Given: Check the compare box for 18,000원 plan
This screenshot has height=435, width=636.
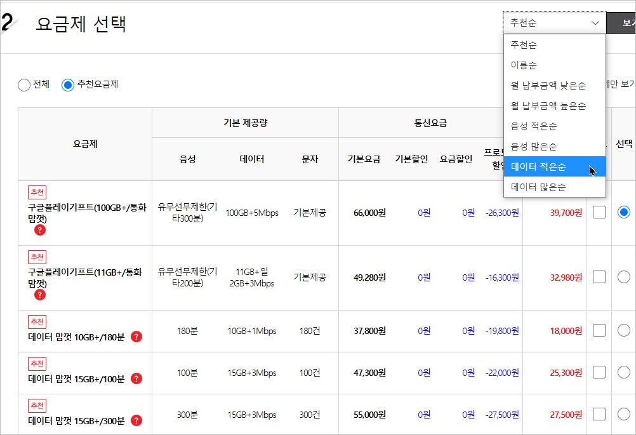Looking at the screenshot, I should click(599, 330).
